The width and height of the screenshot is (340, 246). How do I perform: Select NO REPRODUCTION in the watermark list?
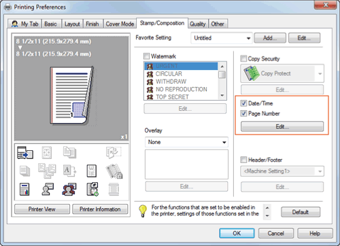pos(182,89)
